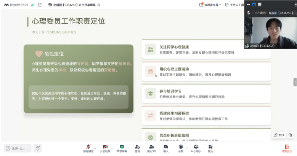297x156 pixels.
Task: Turn on camera via 开启视频
Action: [105, 147]
